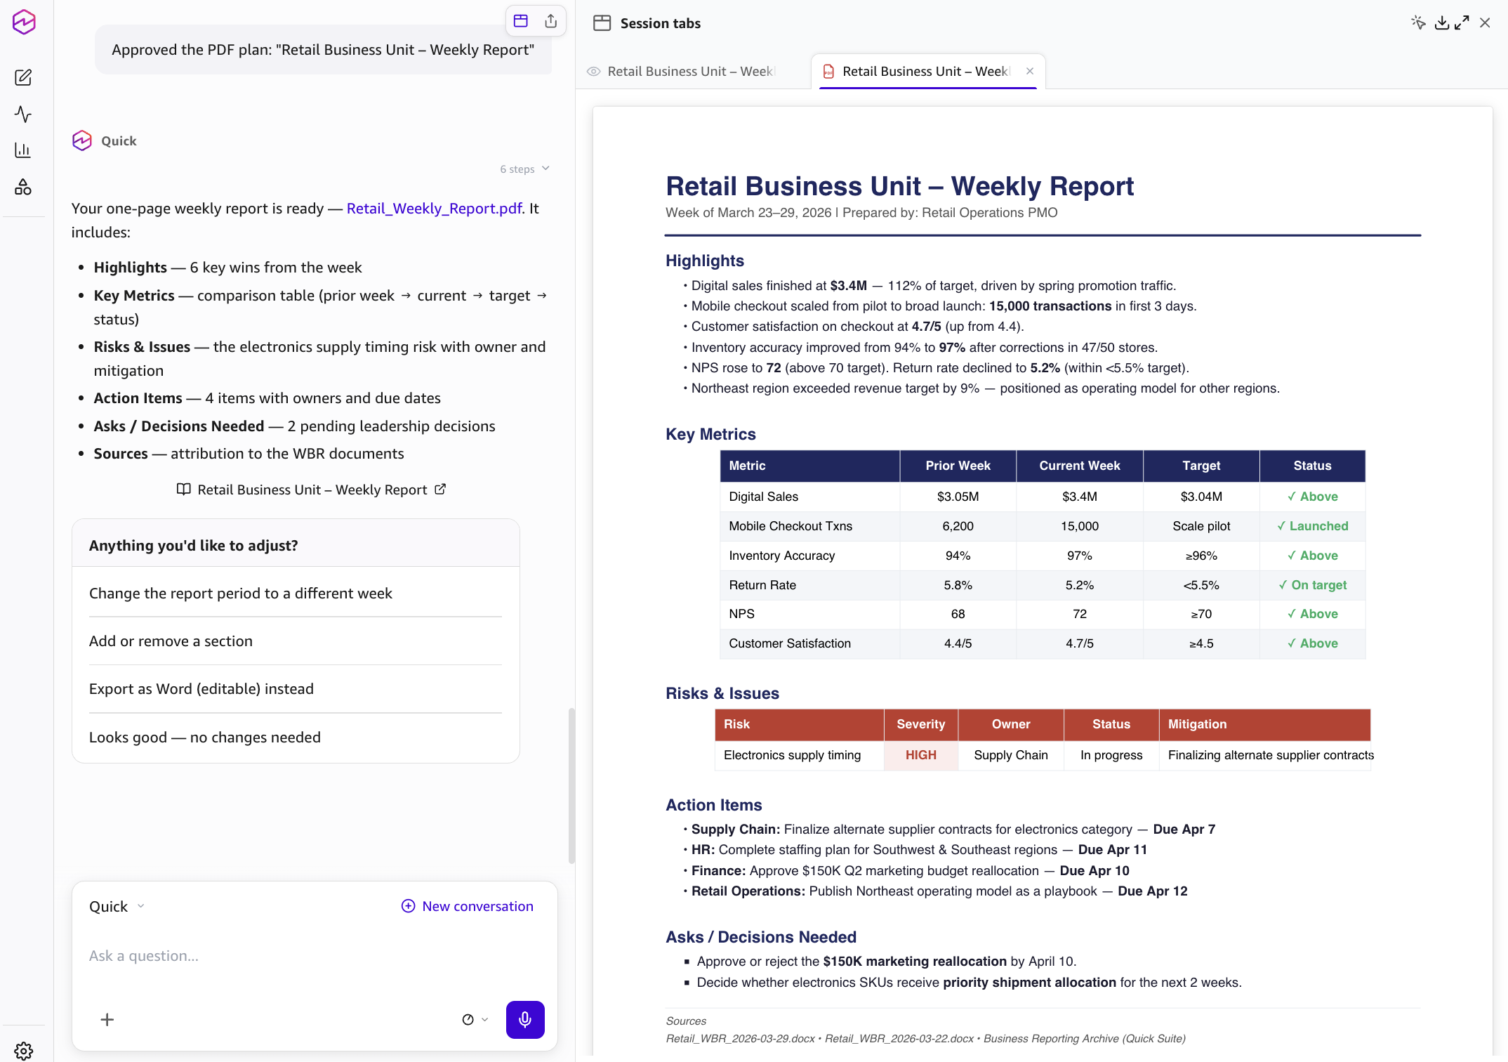Choose 'Looks good — no changes needed'
The height and width of the screenshot is (1062, 1508).
point(295,737)
